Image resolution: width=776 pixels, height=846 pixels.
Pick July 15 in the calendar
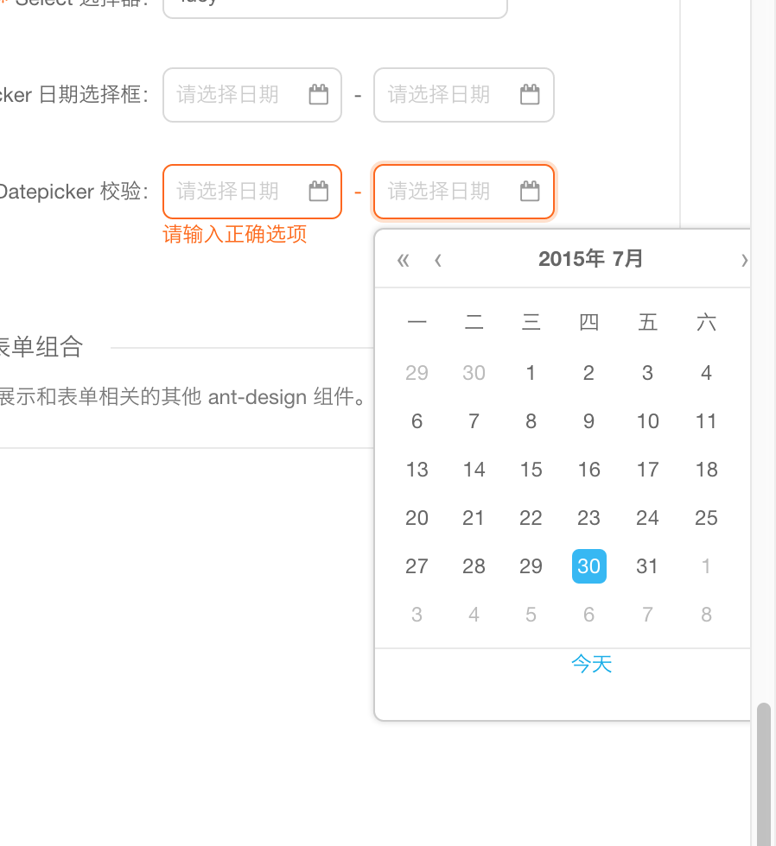click(531, 470)
